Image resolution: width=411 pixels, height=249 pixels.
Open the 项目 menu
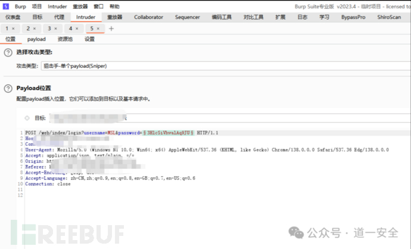[37, 7]
